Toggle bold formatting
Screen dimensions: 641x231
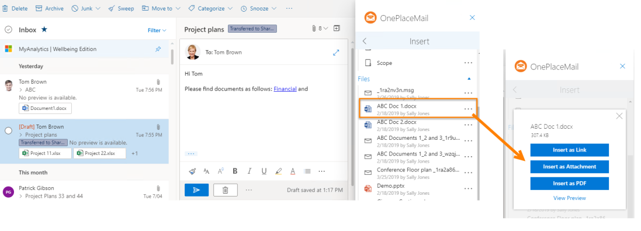[x=235, y=171]
